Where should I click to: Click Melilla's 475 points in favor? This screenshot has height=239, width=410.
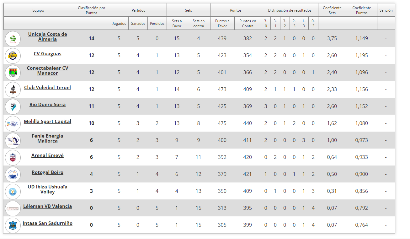coord(222,123)
